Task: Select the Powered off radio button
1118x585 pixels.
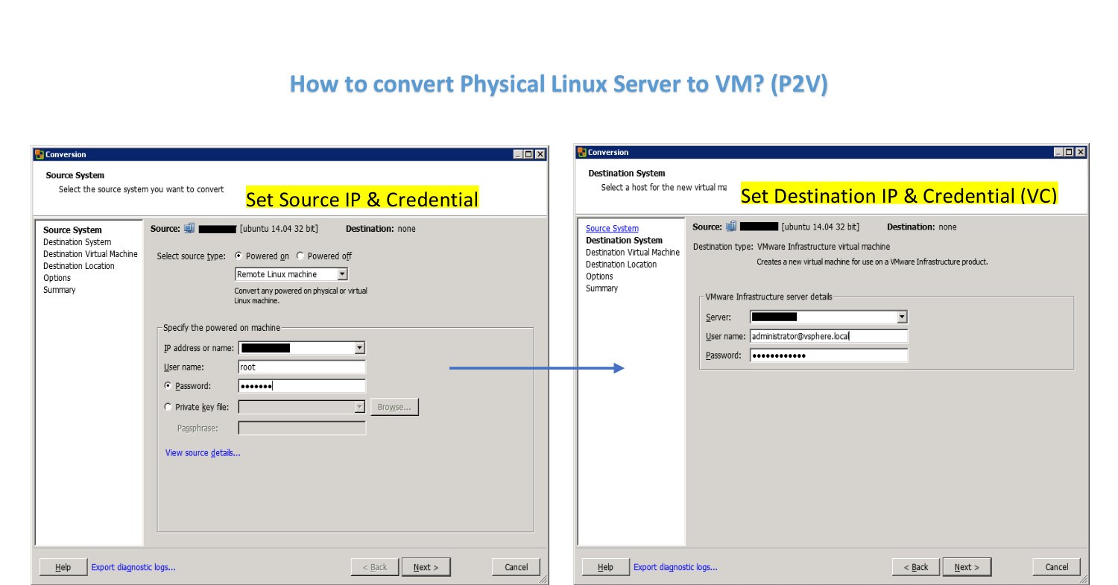Action: [x=300, y=256]
